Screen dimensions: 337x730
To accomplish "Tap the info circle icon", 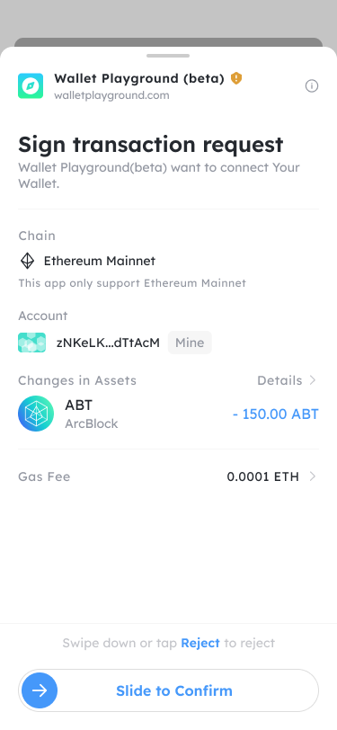I will [x=312, y=86].
